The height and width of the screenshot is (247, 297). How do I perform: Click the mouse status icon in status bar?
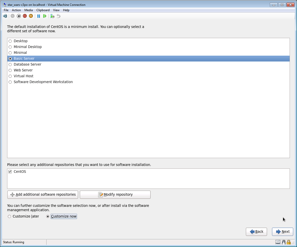click(284, 242)
